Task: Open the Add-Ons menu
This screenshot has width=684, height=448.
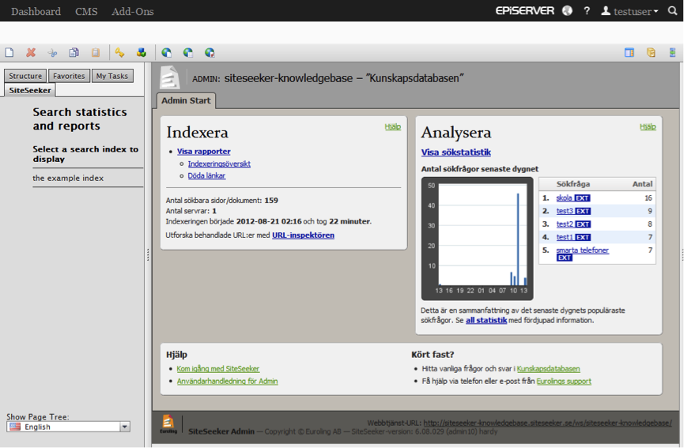Action: click(133, 11)
